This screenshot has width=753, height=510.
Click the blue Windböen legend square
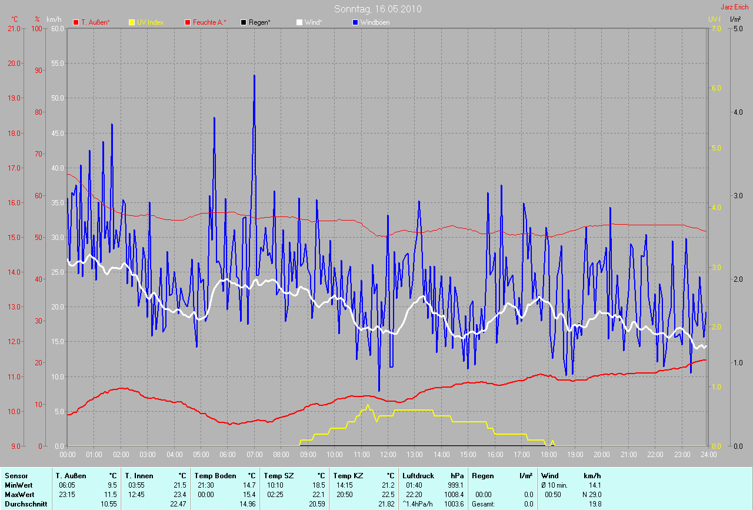coord(355,22)
